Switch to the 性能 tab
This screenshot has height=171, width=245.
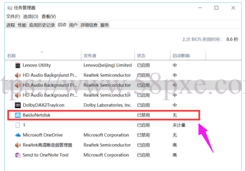coord(22,25)
